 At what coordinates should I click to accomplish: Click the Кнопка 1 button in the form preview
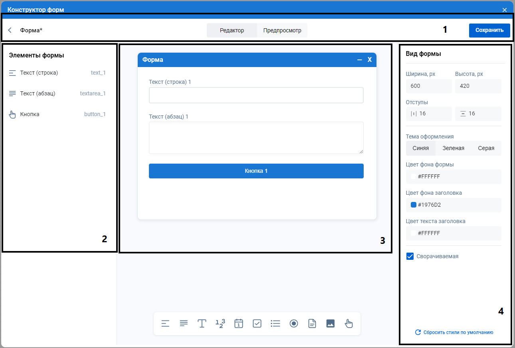256,171
